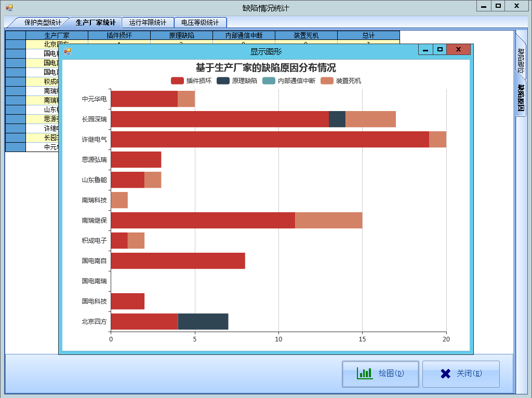This screenshot has height=398, width=532.
Task: Minimize the 显示图形 chart window
Action: (425, 49)
